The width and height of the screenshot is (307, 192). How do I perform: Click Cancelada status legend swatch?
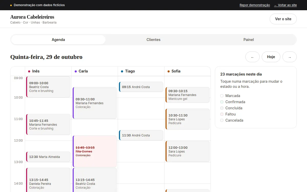pyautogui.click(x=222, y=120)
